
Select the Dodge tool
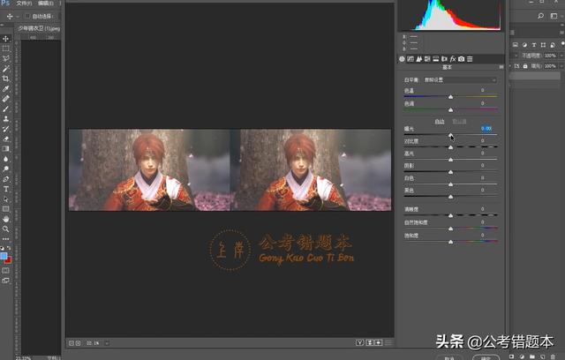[x=6, y=169]
